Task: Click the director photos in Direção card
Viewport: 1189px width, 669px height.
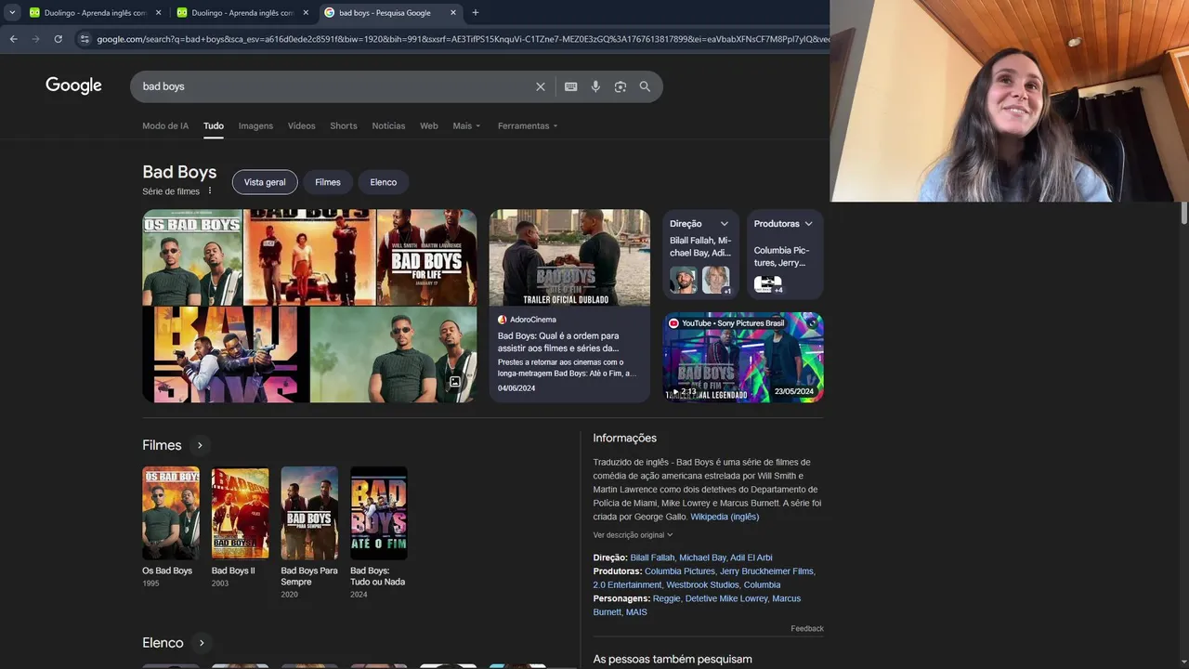Action: coord(700,280)
